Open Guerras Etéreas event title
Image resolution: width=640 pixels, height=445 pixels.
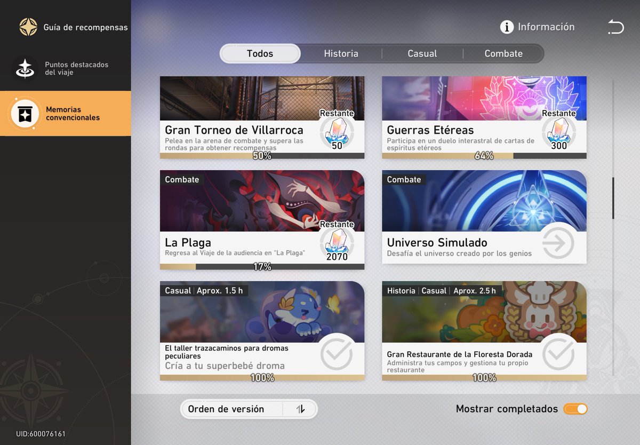430,130
